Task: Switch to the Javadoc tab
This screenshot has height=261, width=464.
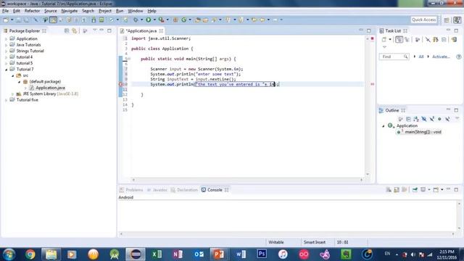Action: coord(157,190)
